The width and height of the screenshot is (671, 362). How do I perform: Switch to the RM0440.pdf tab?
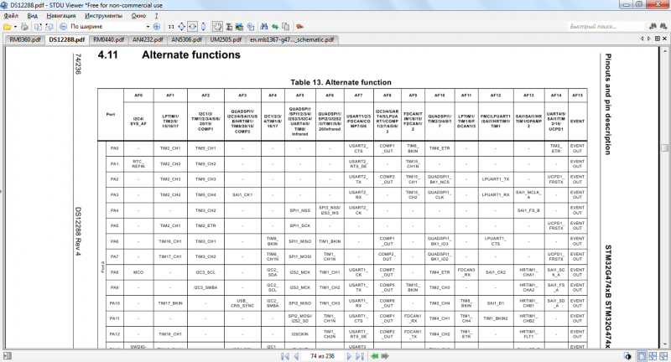point(108,39)
